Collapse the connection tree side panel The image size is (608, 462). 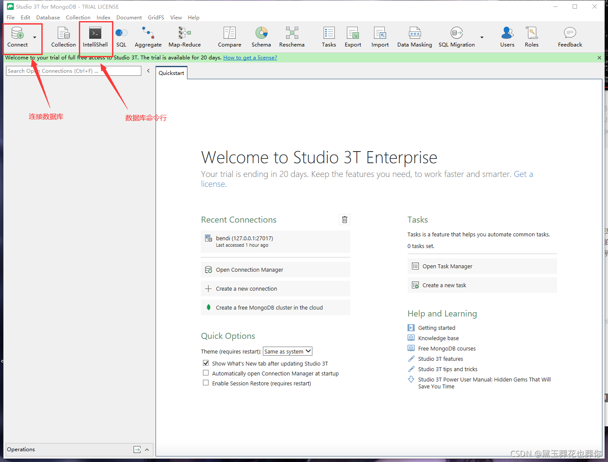click(148, 71)
